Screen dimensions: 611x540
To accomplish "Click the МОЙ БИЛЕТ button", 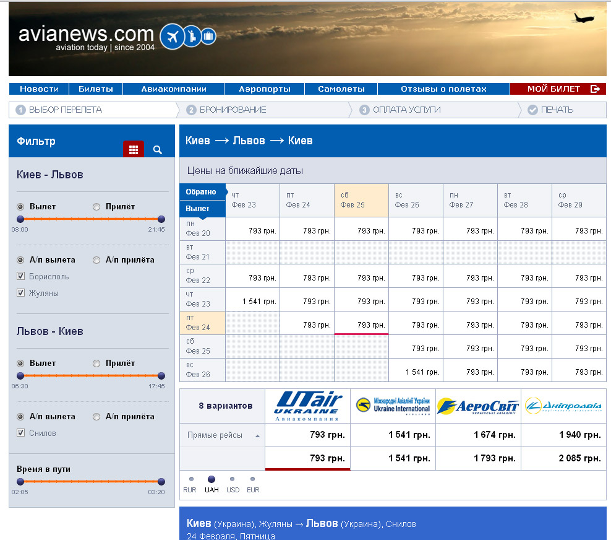I will (x=558, y=89).
